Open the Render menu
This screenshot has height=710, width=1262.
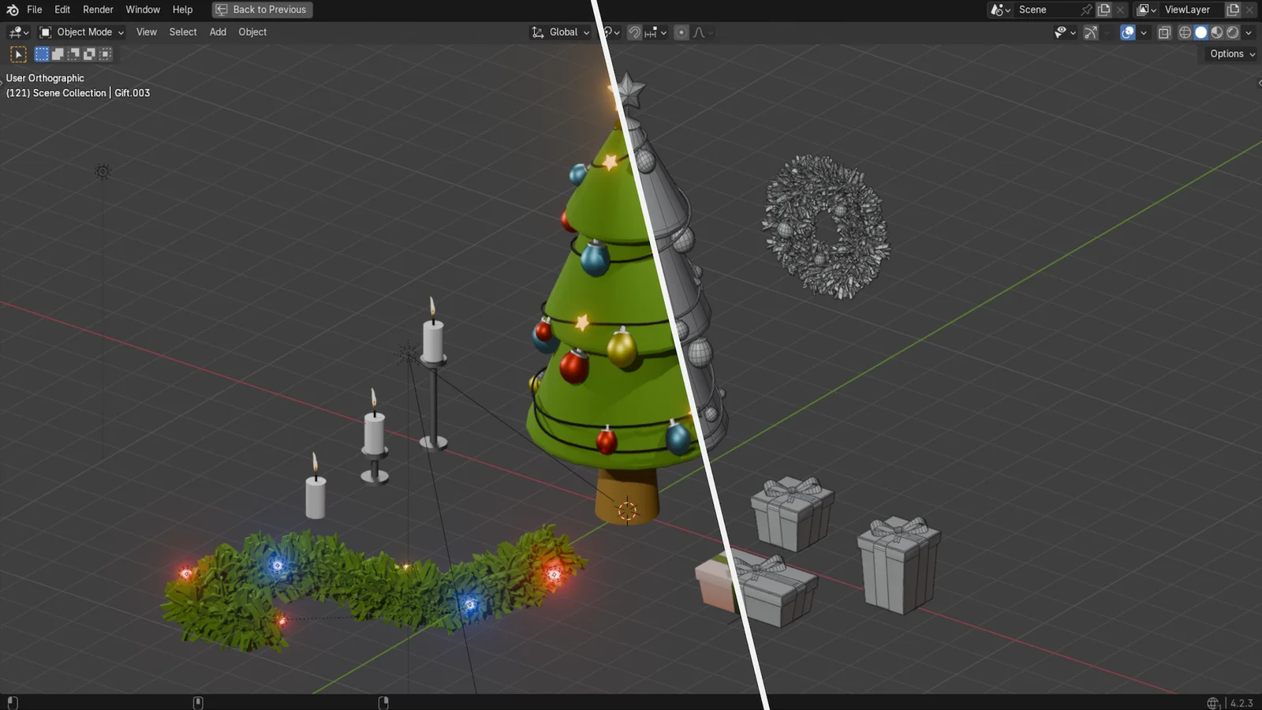[98, 9]
